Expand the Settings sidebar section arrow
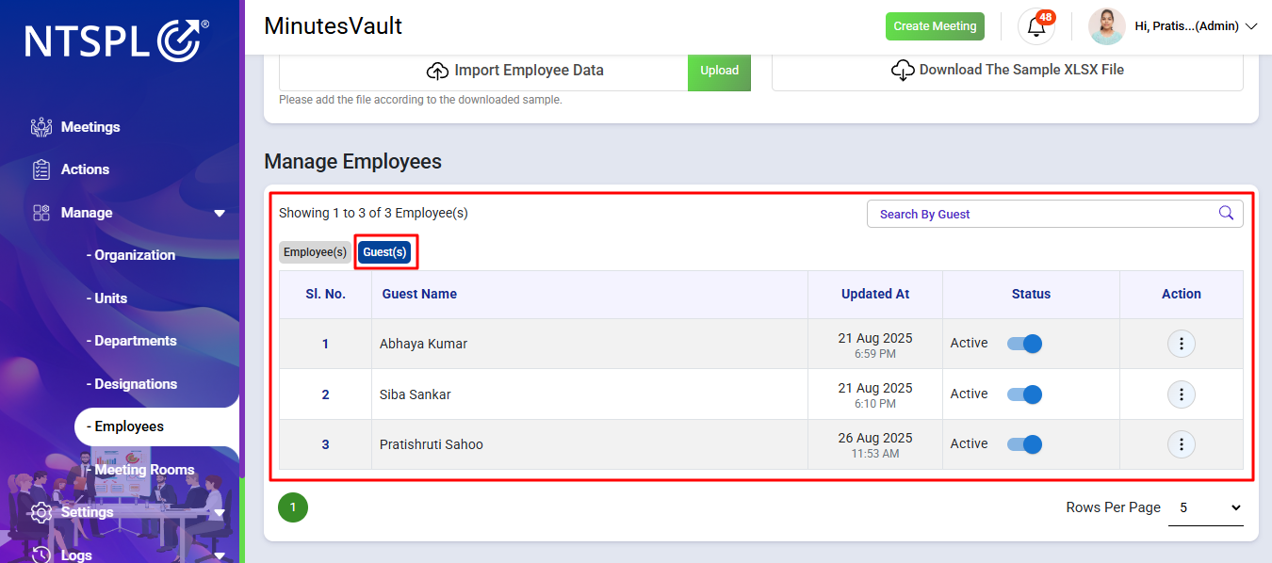1272x563 pixels. click(220, 513)
